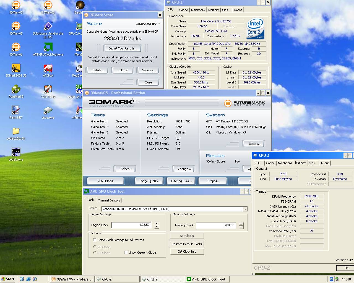
Task: Open the setfsb20b16h folder
Action: pos(16,133)
